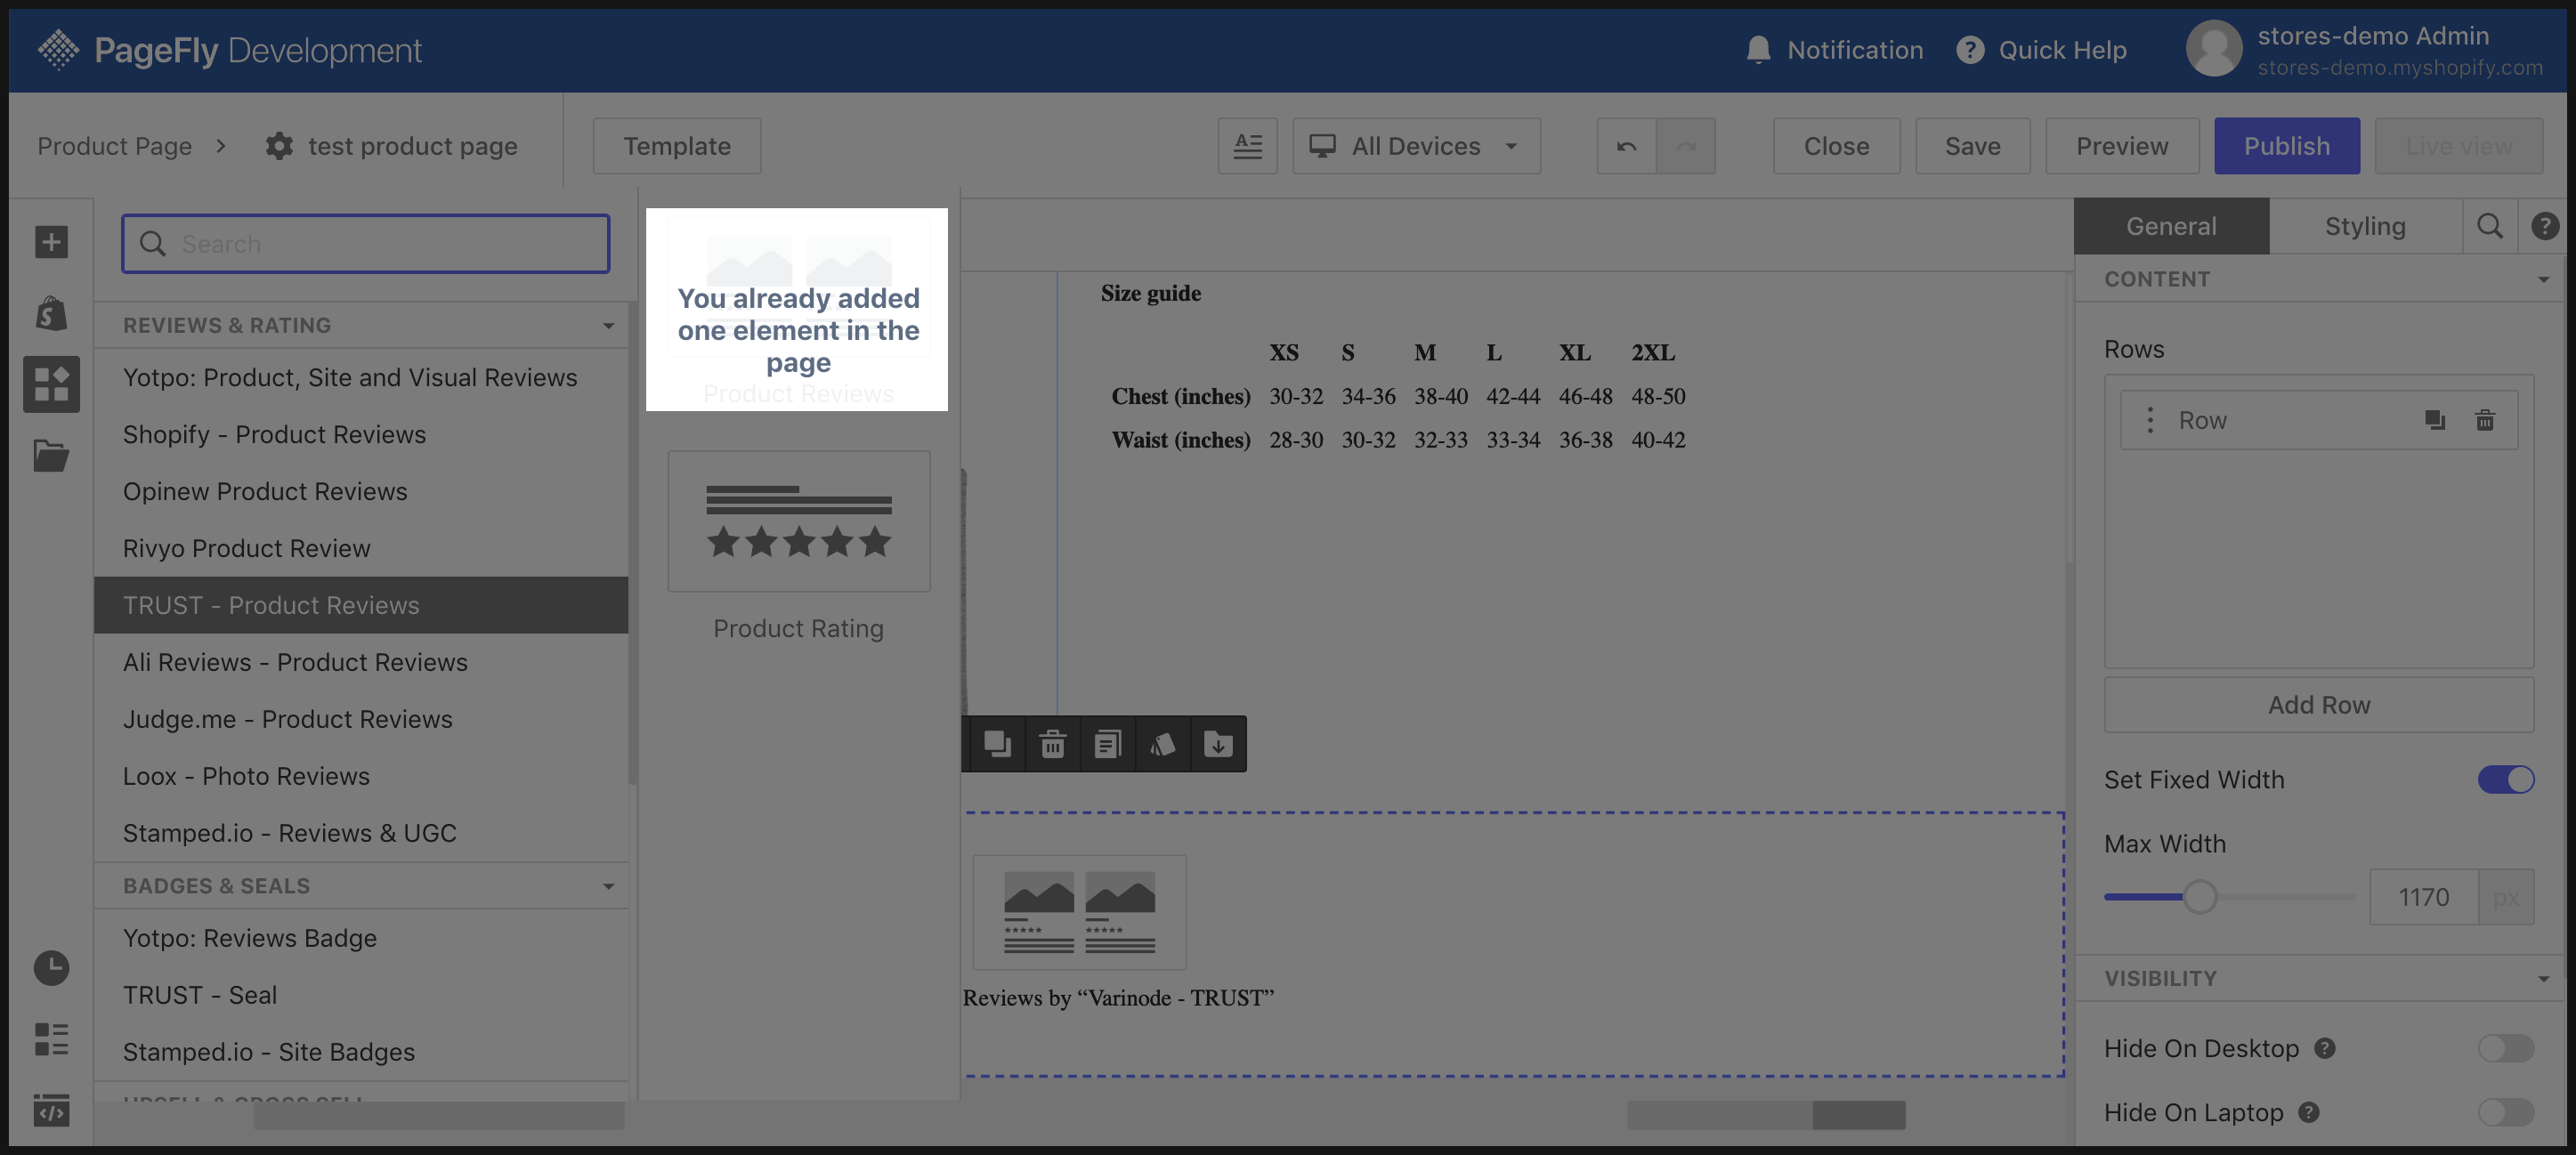Click the Row drag handle dots
Screen dimensions: 2576x1155
[2150, 420]
